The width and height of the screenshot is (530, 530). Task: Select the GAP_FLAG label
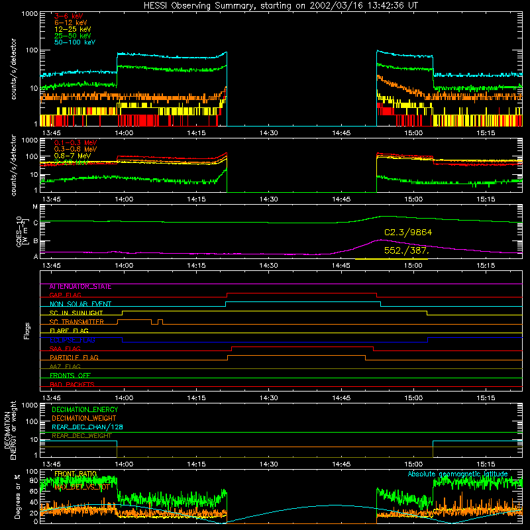[x=65, y=295]
